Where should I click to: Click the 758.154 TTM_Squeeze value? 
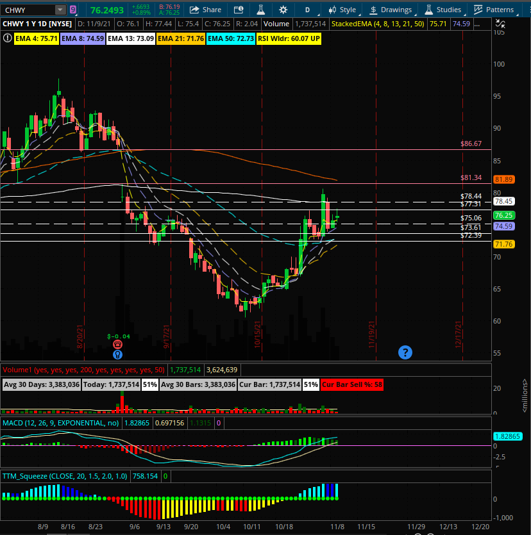tap(145, 476)
